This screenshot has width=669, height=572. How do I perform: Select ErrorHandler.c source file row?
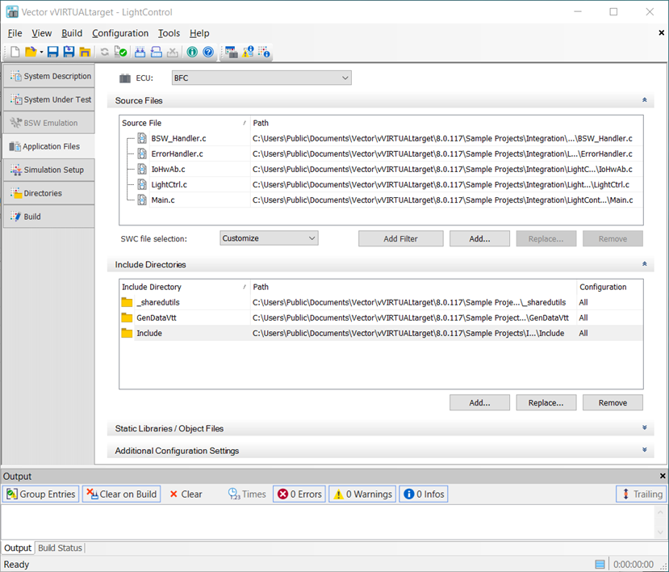pyautogui.click(x=381, y=154)
